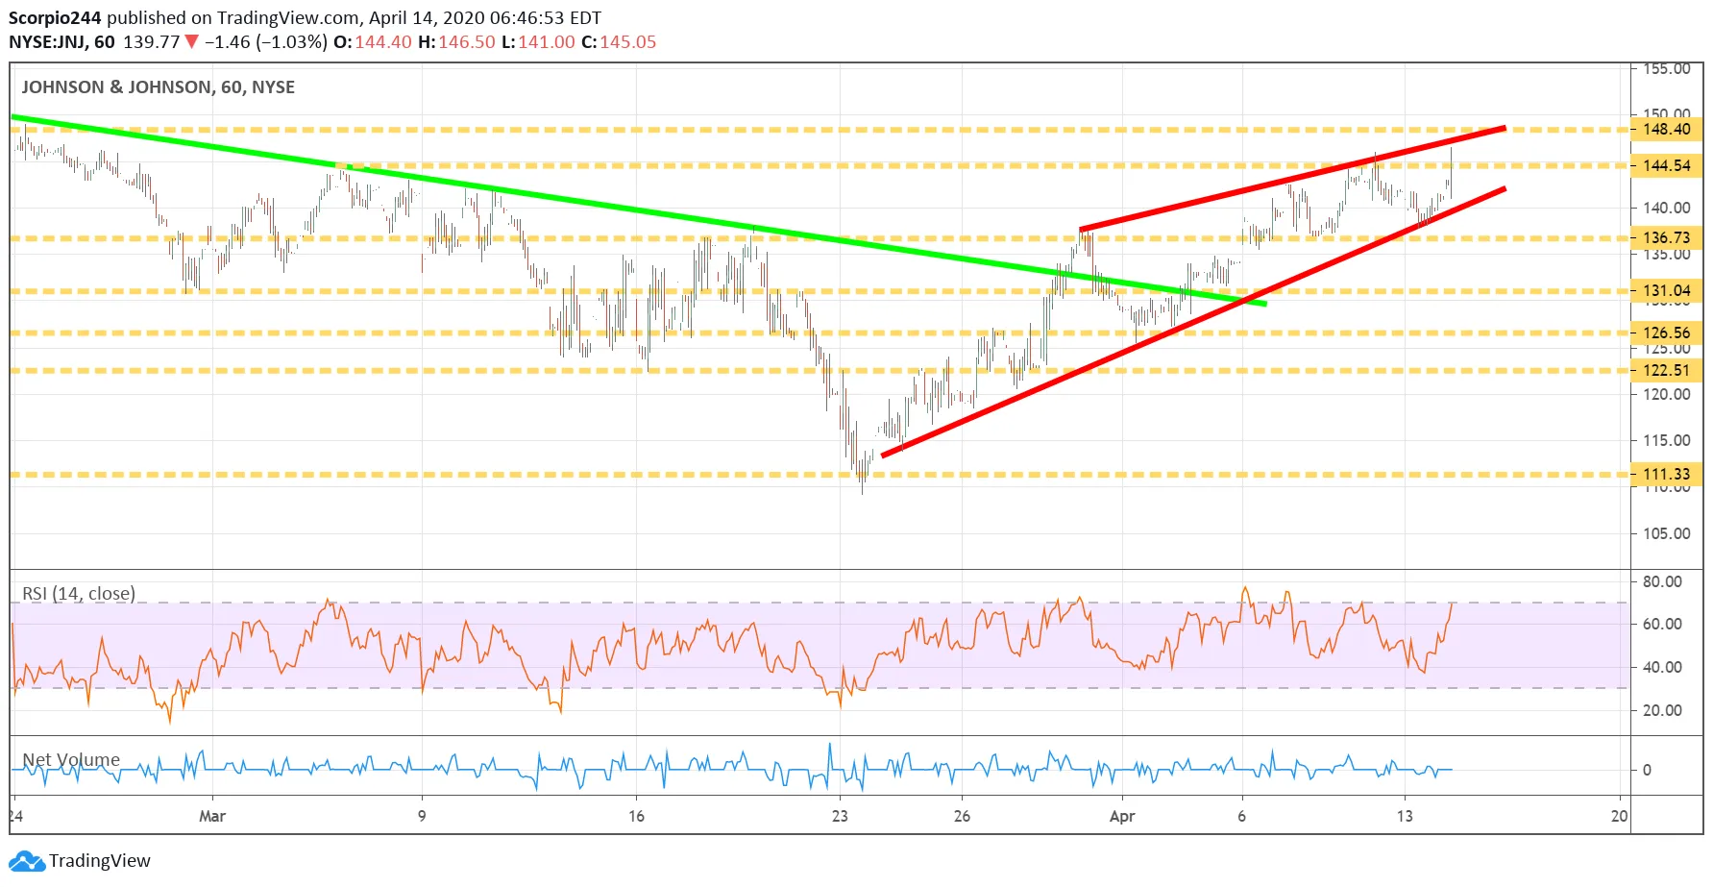Image resolution: width=1713 pixels, height=887 pixels.
Task: Select the 126.56 price level label
Action: click(x=1667, y=333)
